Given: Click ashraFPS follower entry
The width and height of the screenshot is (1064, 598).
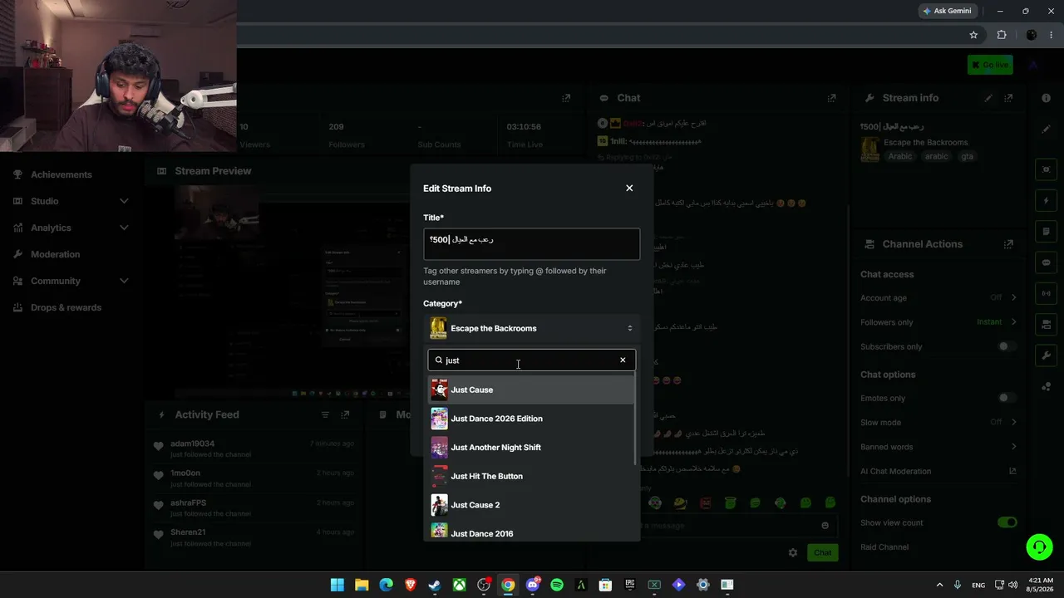Looking at the screenshot, I should point(188,502).
